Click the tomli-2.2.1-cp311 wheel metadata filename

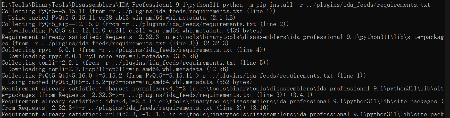point(126,69)
